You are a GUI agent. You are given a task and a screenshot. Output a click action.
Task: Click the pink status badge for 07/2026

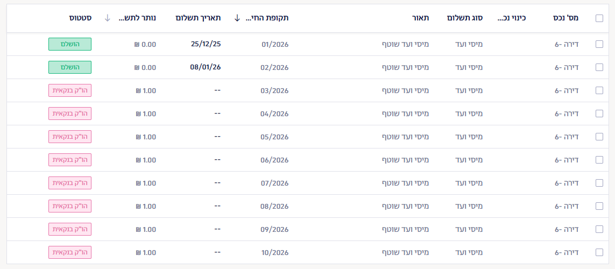[x=70, y=183]
